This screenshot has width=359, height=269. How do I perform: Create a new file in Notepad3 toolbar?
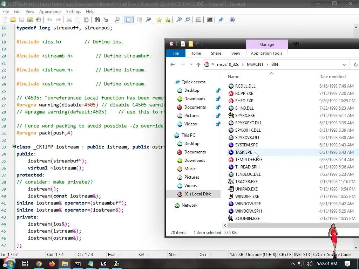[x=5, y=20]
